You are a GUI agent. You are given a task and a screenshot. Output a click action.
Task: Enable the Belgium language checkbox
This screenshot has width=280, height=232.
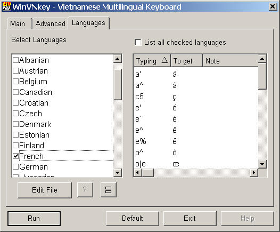coord(16,82)
